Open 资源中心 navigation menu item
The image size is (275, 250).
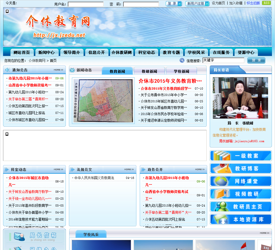coord(246,53)
